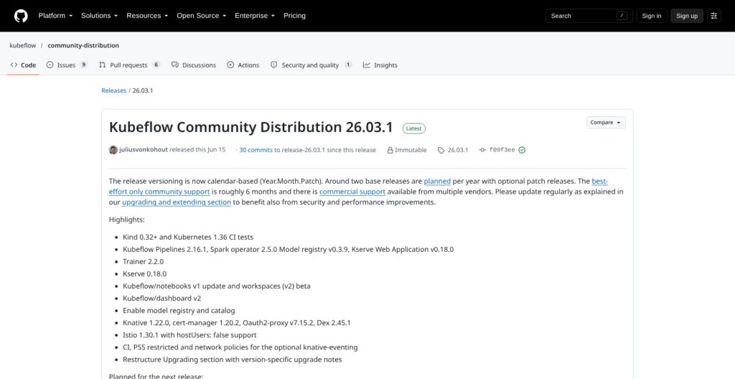The height and width of the screenshot is (379, 735).
Task: Click 'Trainer 2.2.0' list item
Action: point(143,262)
